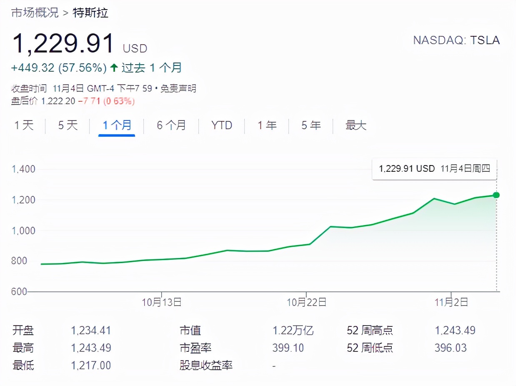
Task: Show the 5 年 range
Action: 311,125
